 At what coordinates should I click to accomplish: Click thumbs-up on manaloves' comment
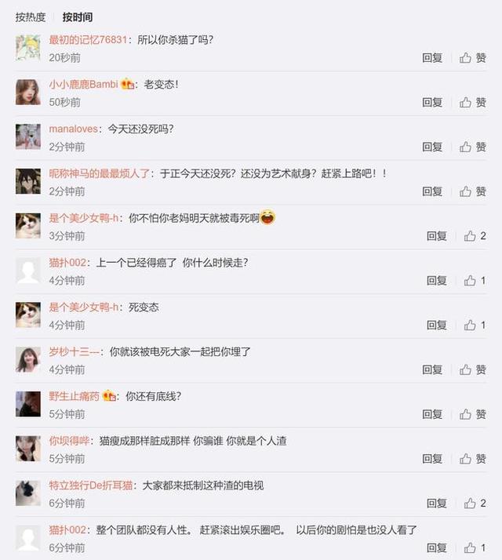point(472,147)
